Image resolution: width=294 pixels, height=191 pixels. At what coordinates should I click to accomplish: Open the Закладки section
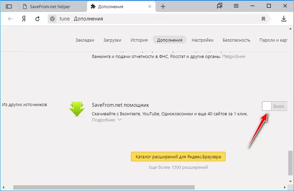[x=85, y=40]
